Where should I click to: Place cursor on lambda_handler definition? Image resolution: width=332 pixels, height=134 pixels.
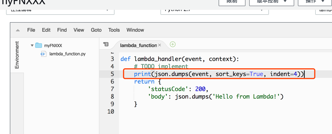tap(180, 59)
